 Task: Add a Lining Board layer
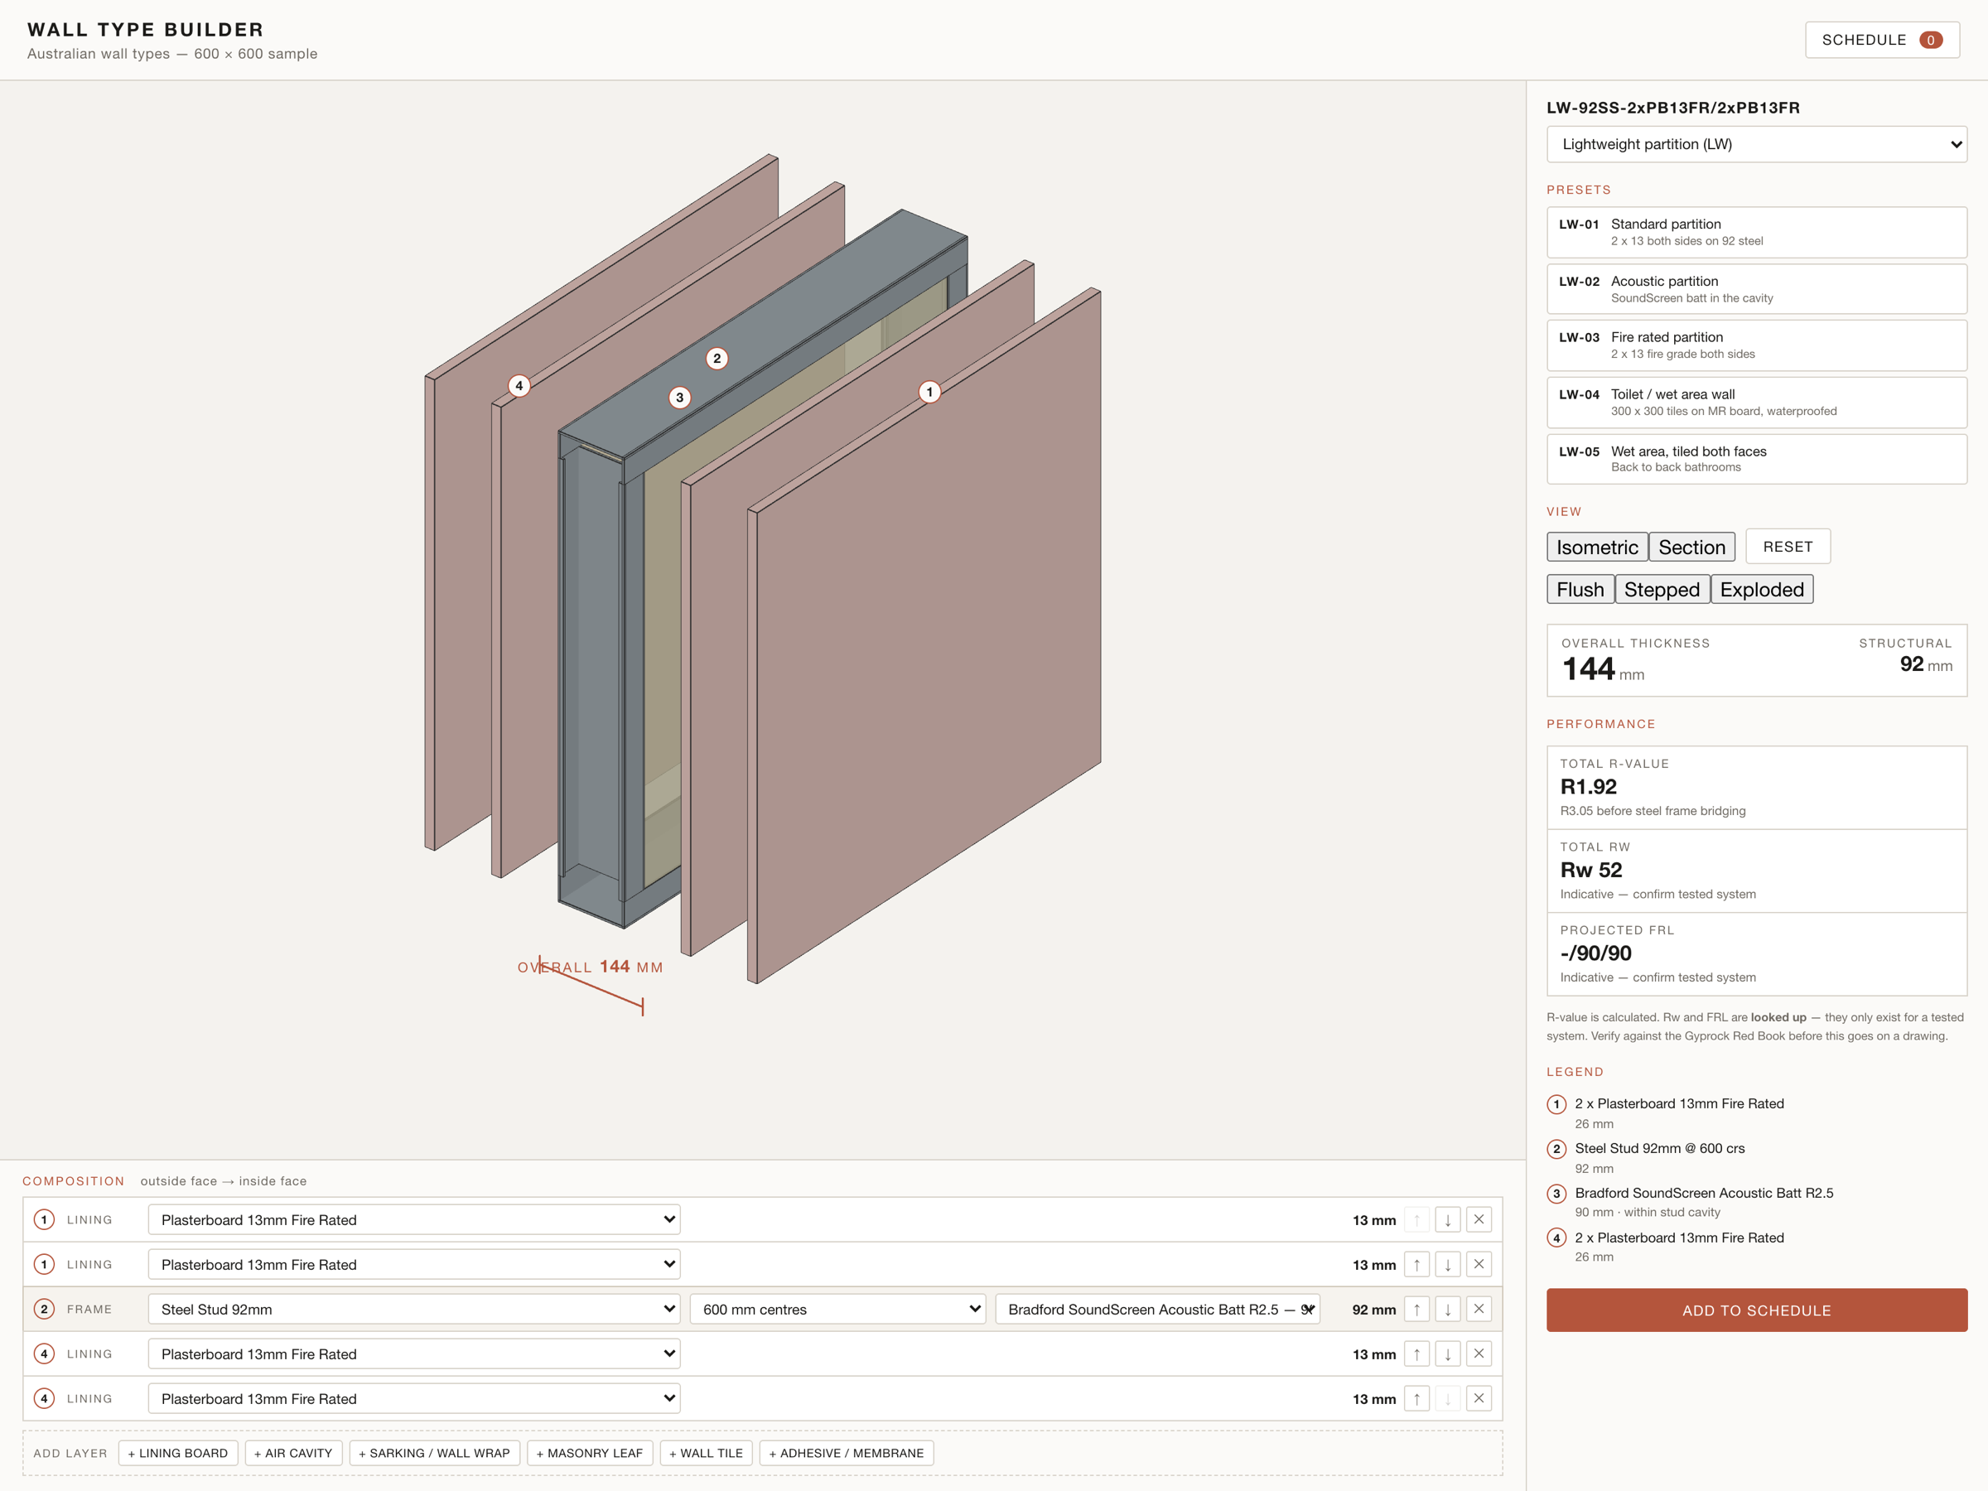(178, 1453)
